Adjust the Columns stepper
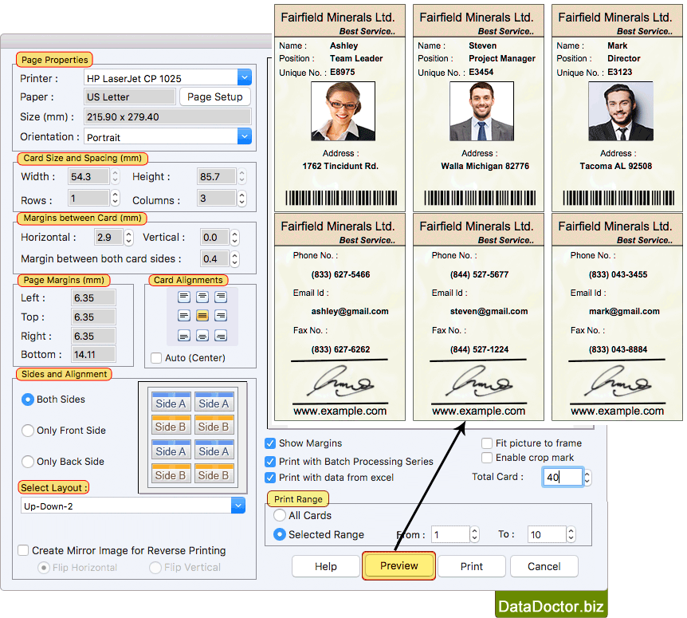This screenshot has height=618, width=687. 241,198
